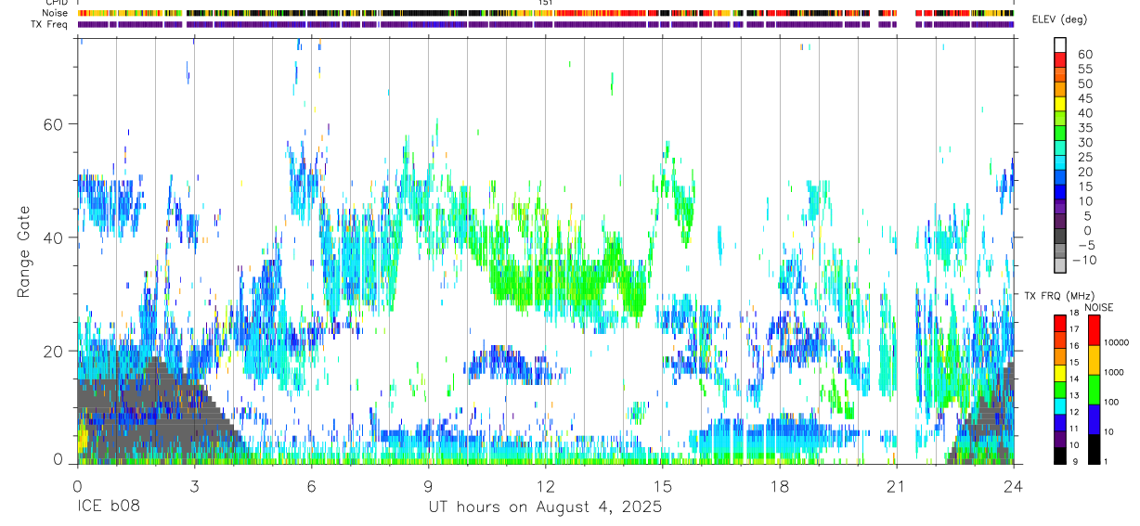1140x526 pixels.
Task: Click the 55 label on ELEV scale
Action: 1083,69
